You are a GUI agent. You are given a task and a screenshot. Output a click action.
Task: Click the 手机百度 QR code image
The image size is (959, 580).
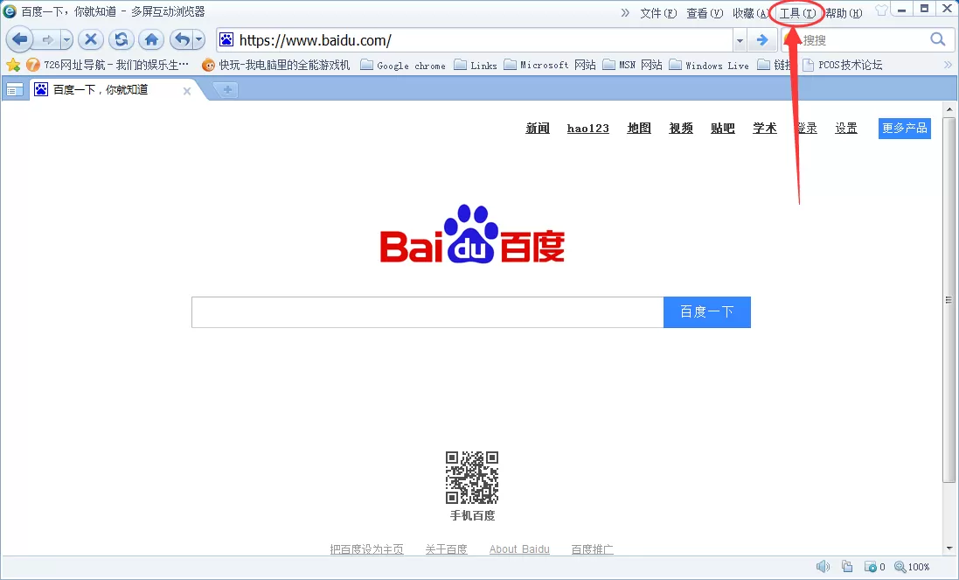pos(472,478)
